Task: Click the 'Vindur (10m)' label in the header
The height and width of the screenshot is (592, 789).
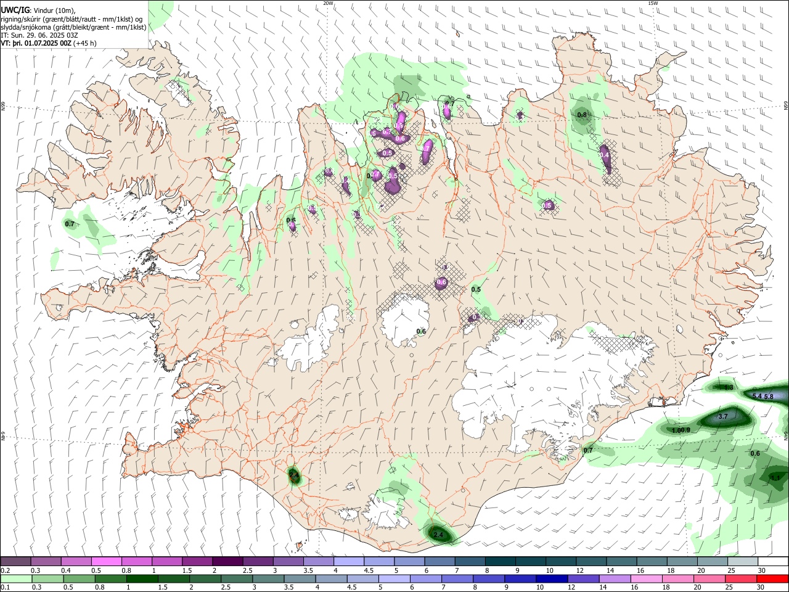Action: pos(54,10)
